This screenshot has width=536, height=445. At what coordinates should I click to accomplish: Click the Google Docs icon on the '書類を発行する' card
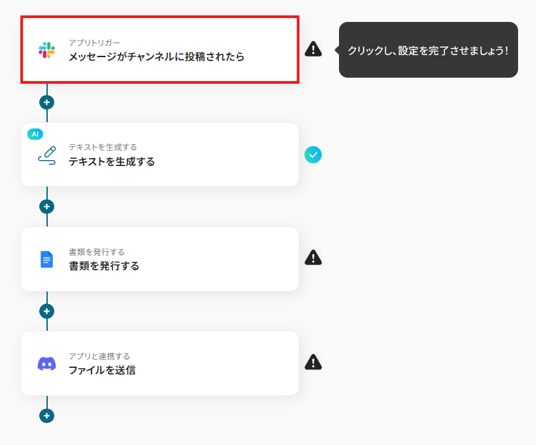47,260
